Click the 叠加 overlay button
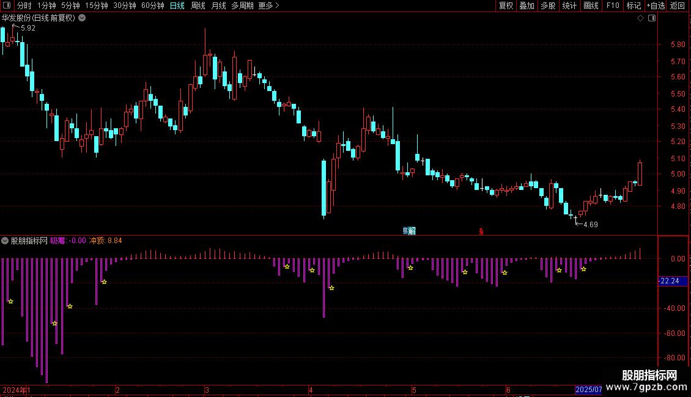The image size is (691, 397). 527,5
